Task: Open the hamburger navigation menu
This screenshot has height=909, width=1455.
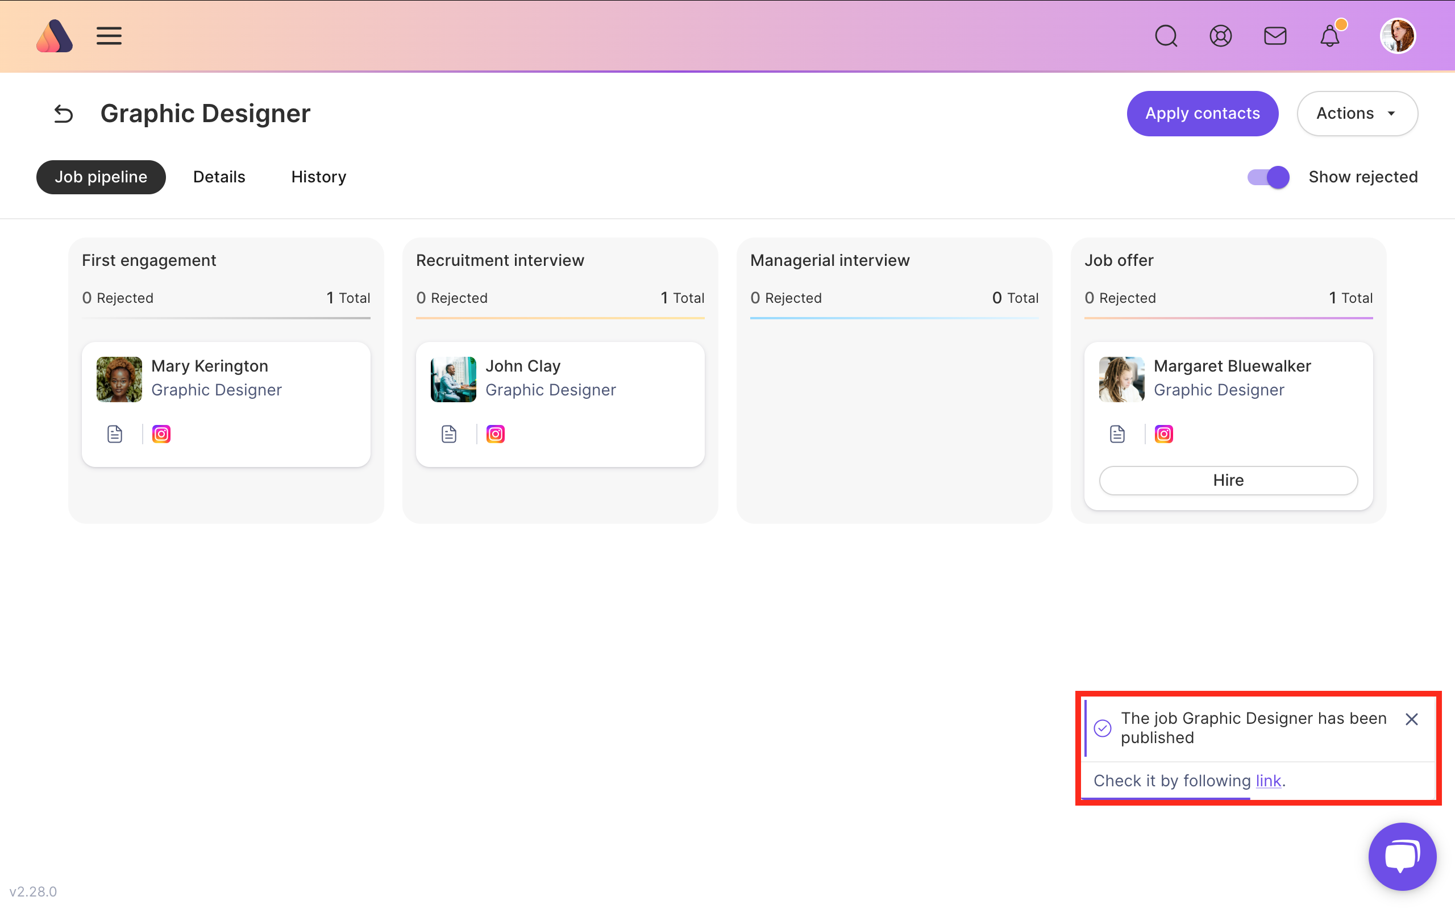Action: pyautogui.click(x=109, y=36)
